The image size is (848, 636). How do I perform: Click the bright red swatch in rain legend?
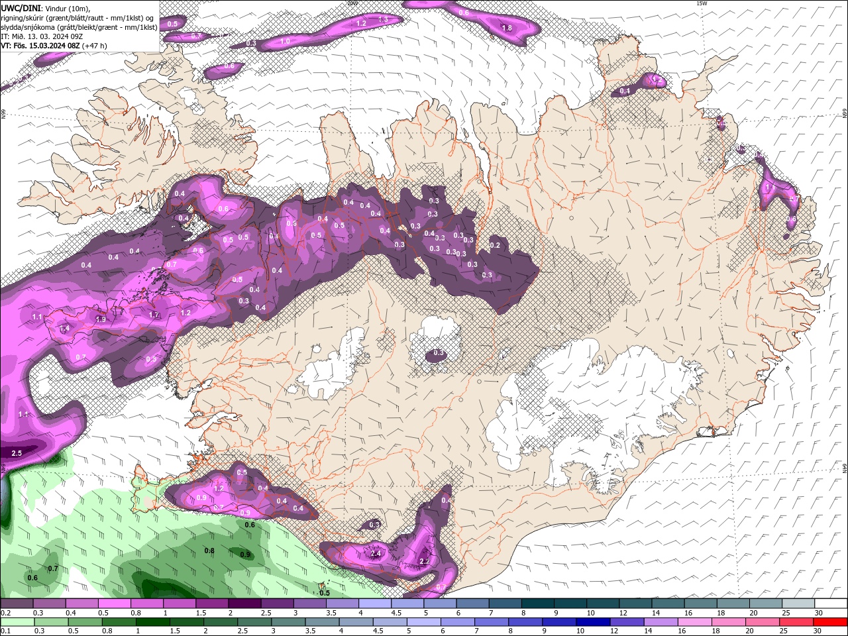coord(831,622)
